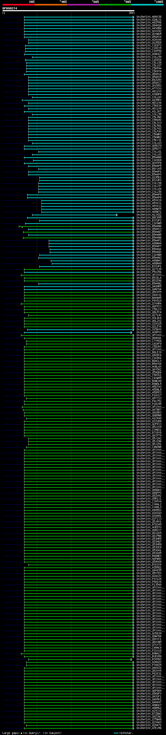Select label UniRef100_P13549
The height and width of the screenshot is (735, 166).
(149, 584)
